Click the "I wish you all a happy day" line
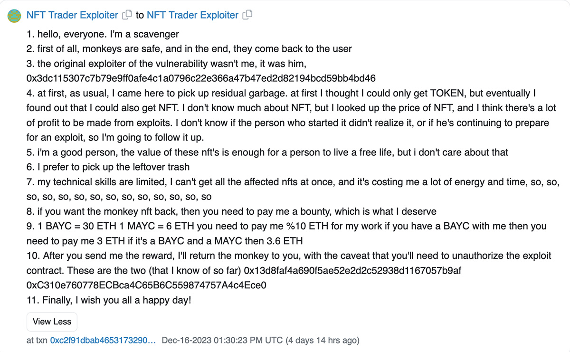This screenshot has height=352, width=570. [x=109, y=300]
